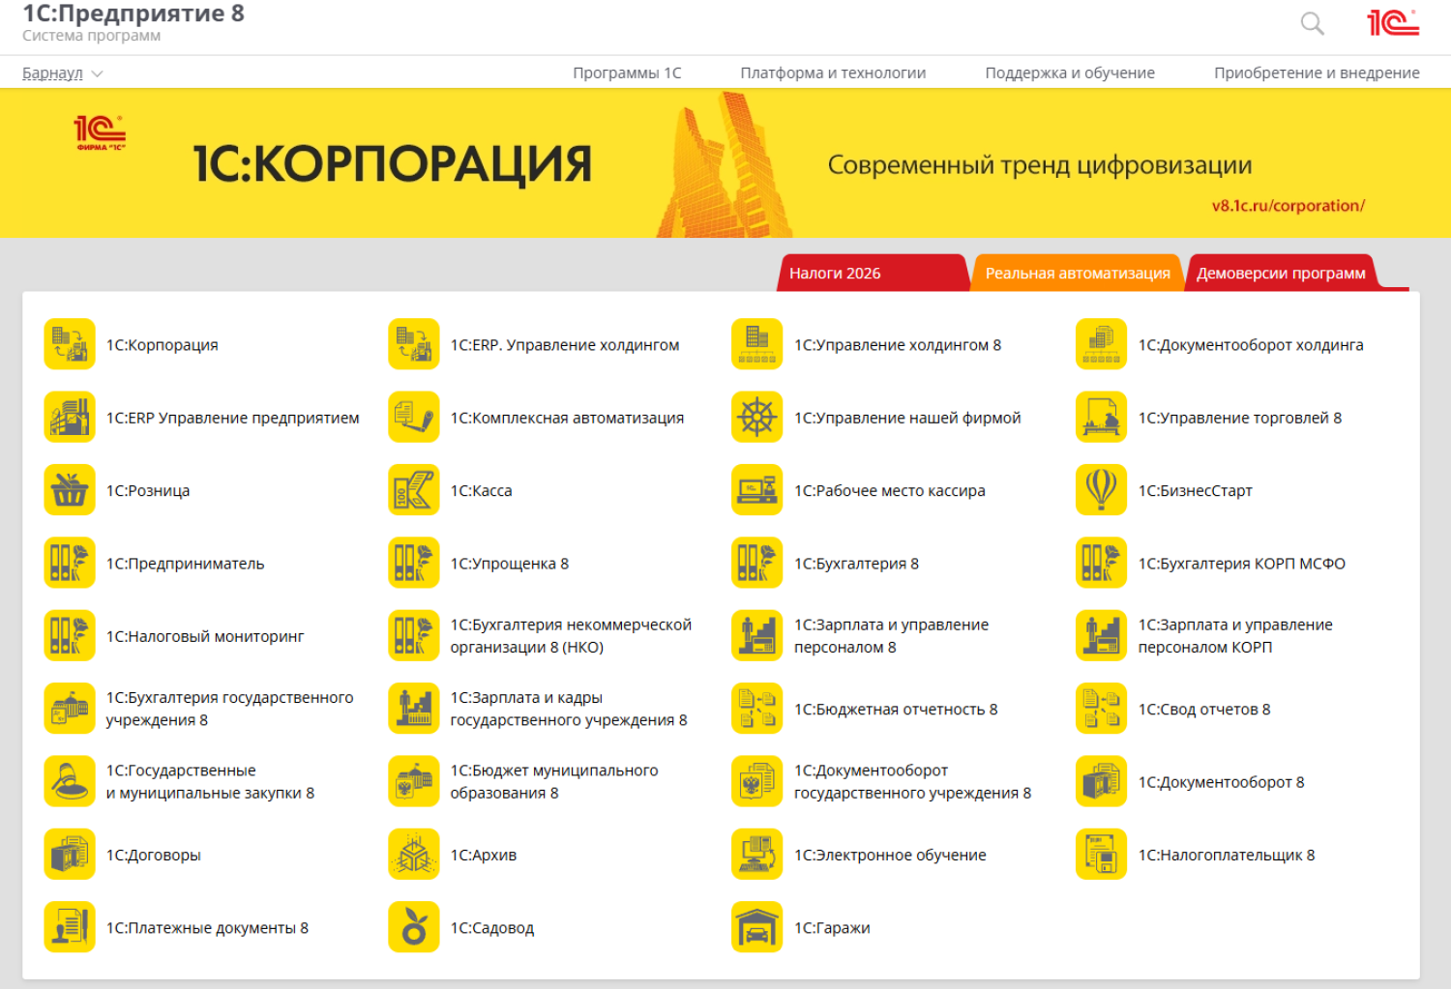Click the 1C:Гаражи garage icon
The image size is (1451, 989).
[x=756, y=927]
